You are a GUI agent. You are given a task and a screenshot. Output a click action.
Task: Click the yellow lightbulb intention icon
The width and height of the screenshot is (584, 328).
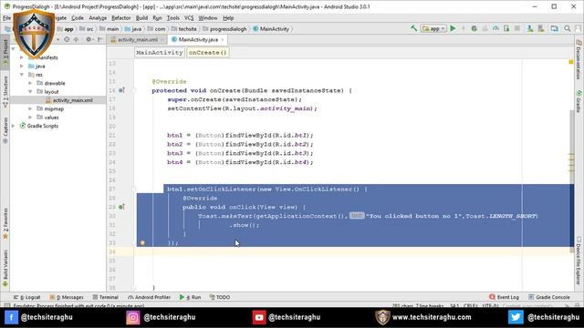tap(142, 243)
